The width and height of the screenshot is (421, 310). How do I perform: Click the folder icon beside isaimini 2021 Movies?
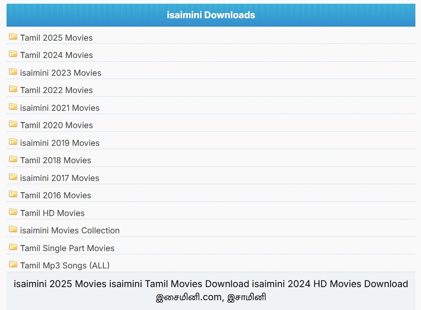[x=13, y=107]
